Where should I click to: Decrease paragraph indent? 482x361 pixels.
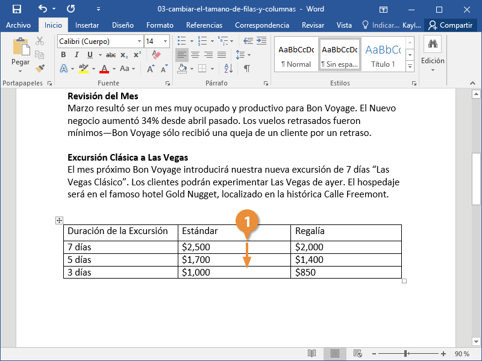coord(248,41)
